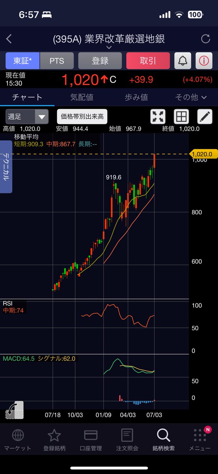
Task: Tap the RSI 中期:74 label
Action: (13, 310)
